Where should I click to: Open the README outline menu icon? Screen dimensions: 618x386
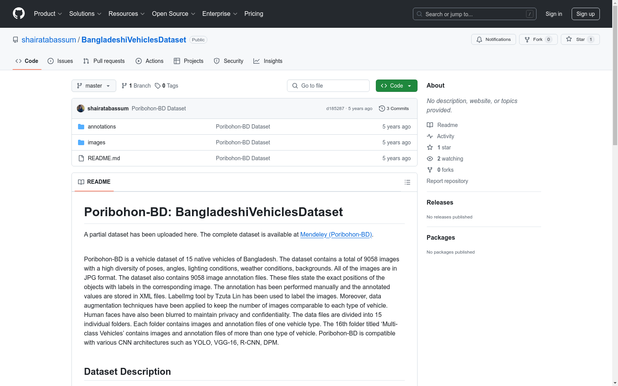(x=407, y=182)
